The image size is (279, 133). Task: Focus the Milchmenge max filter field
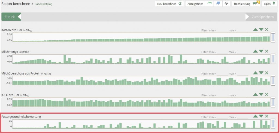[242, 52]
